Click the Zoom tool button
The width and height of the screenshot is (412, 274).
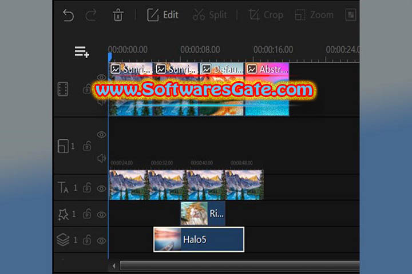pos(314,15)
